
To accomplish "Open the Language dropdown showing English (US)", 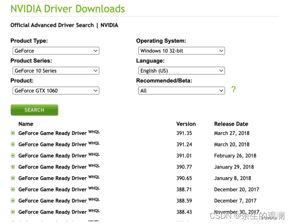I will [x=182, y=70].
